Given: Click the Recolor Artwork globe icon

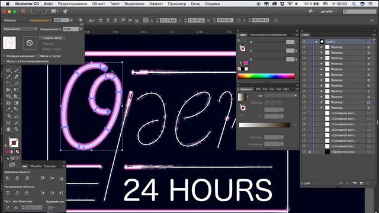Looking at the screenshot, I should [x=81, y=21].
